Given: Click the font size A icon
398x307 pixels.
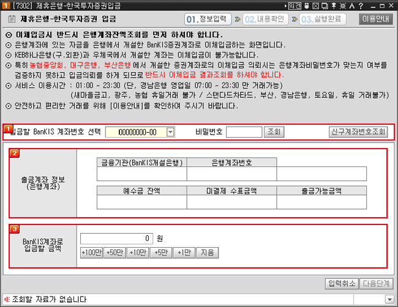Looking at the screenshot, I should coord(352,6).
